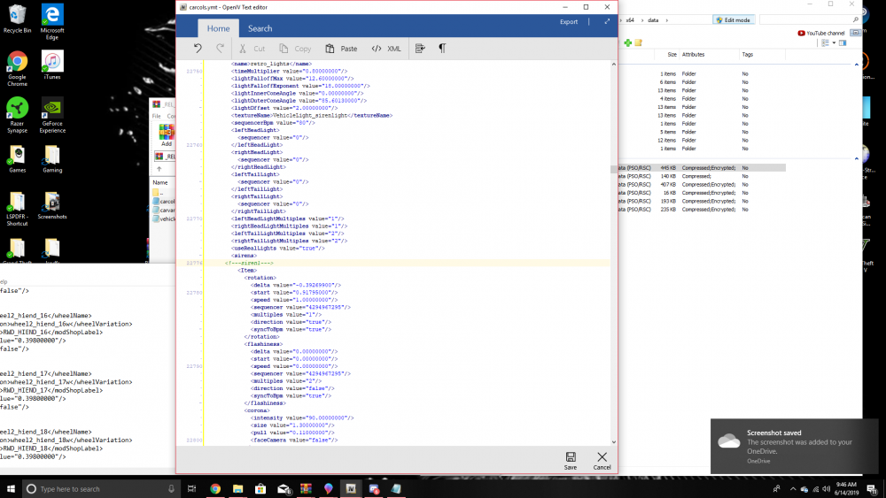Open Microsoft Store from the taskbar
The image size is (886, 498).
tap(260, 488)
